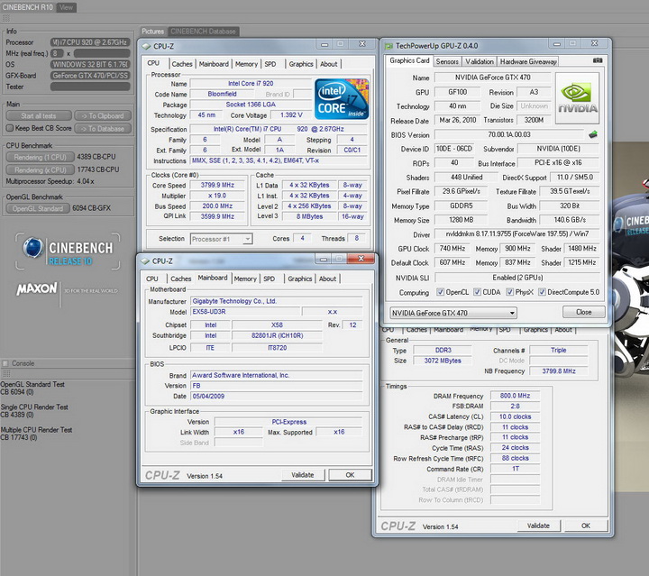Image resolution: width=649 pixels, height=576 pixels.
Task: Click the GFX-Board field in Cinebench
Action: coord(90,76)
